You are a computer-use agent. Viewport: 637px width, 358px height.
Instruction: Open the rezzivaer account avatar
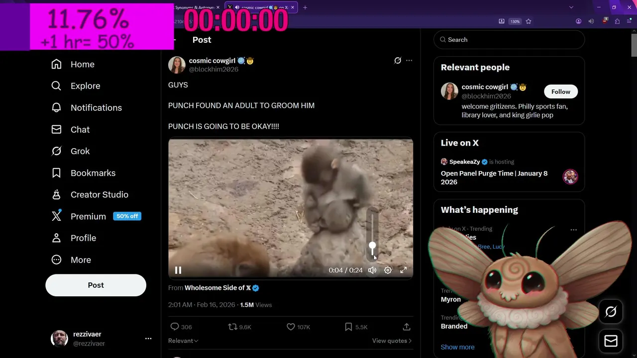point(59,339)
